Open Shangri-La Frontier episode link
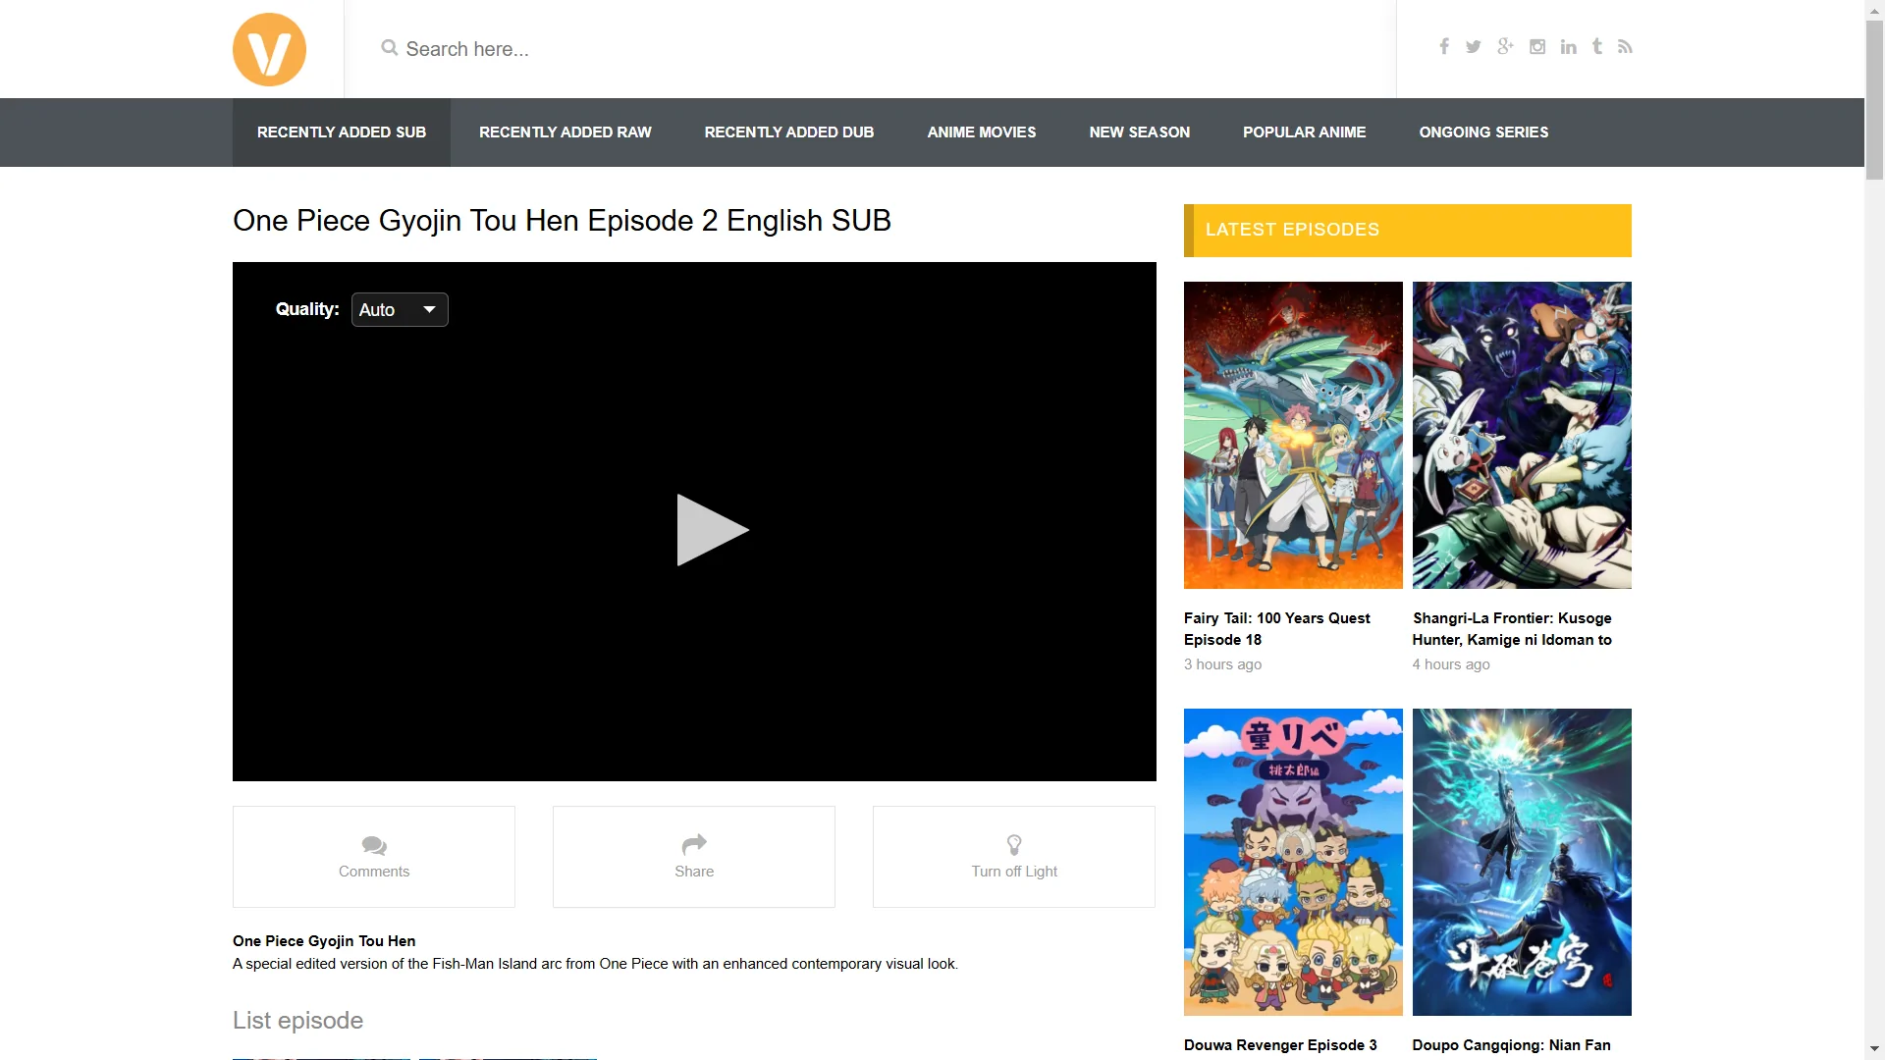The width and height of the screenshot is (1885, 1060). pyautogui.click(x=1511, y=628)
